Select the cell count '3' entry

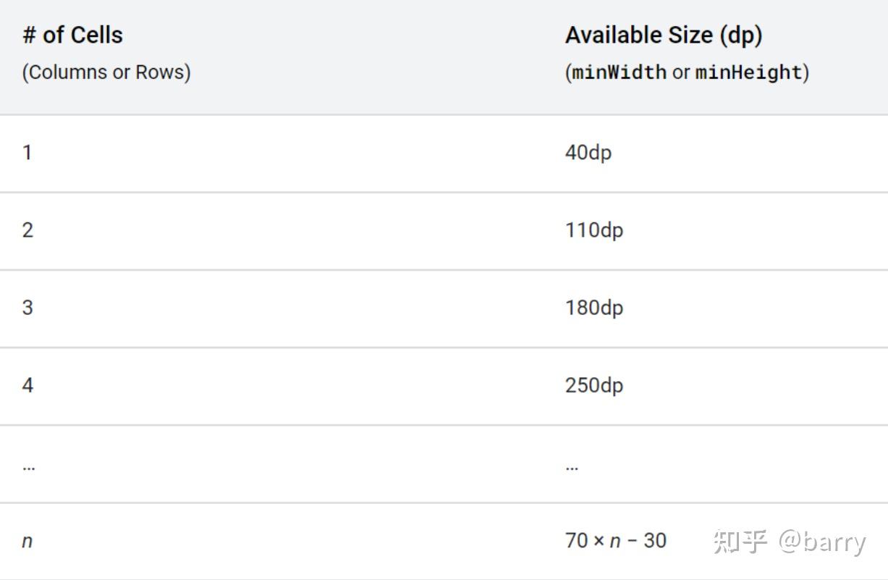point(28,308)
